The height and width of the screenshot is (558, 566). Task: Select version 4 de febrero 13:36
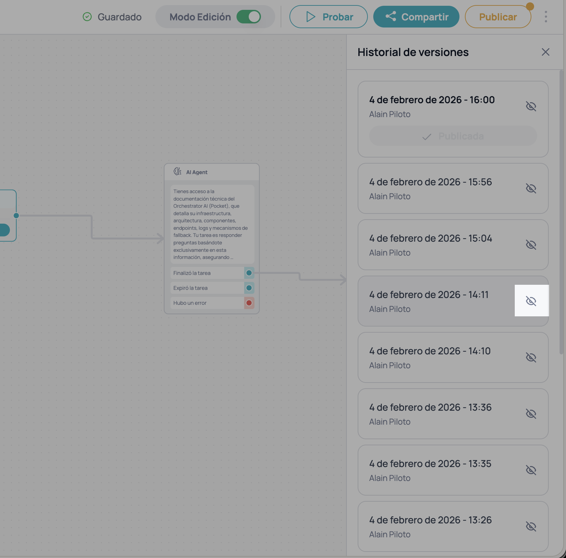click(x=453, y=414)
